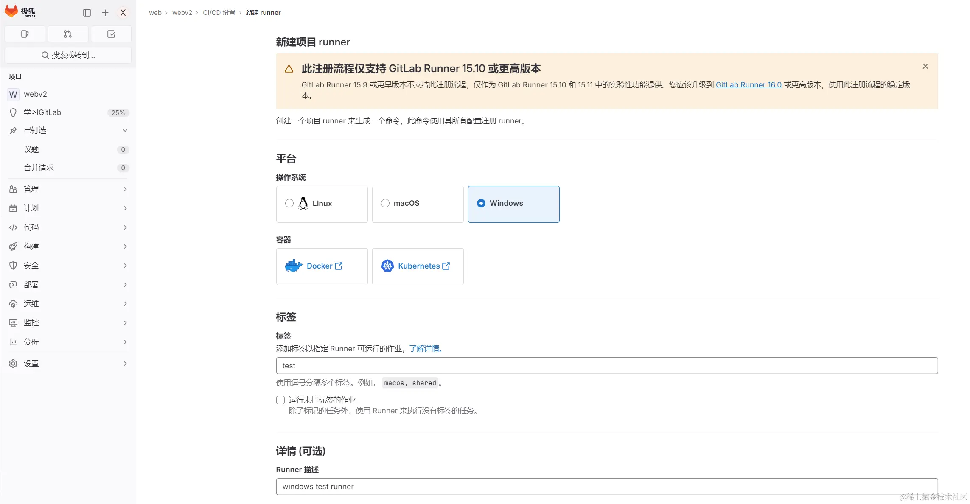
Task: Expand the 设置 settings menu
Action: (68, 364)
